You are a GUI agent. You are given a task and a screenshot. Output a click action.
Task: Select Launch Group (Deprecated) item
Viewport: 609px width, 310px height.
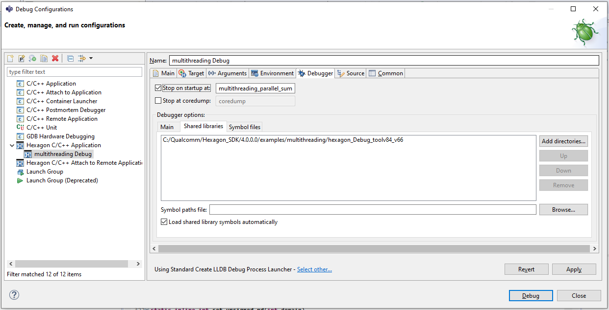62,180
